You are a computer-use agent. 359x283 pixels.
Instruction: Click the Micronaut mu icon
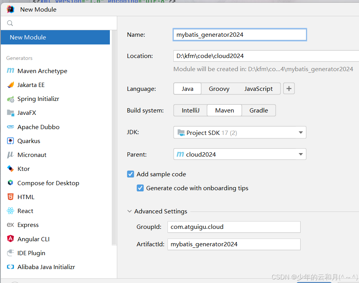pos(10,155)
